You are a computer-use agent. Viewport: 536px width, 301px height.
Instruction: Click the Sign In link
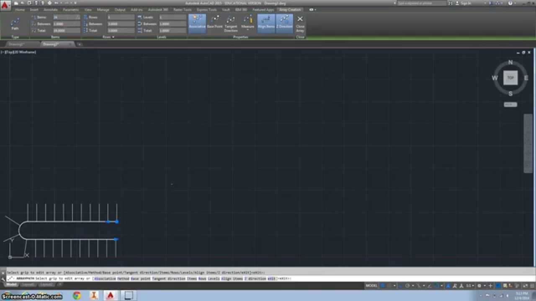point(466,3)
